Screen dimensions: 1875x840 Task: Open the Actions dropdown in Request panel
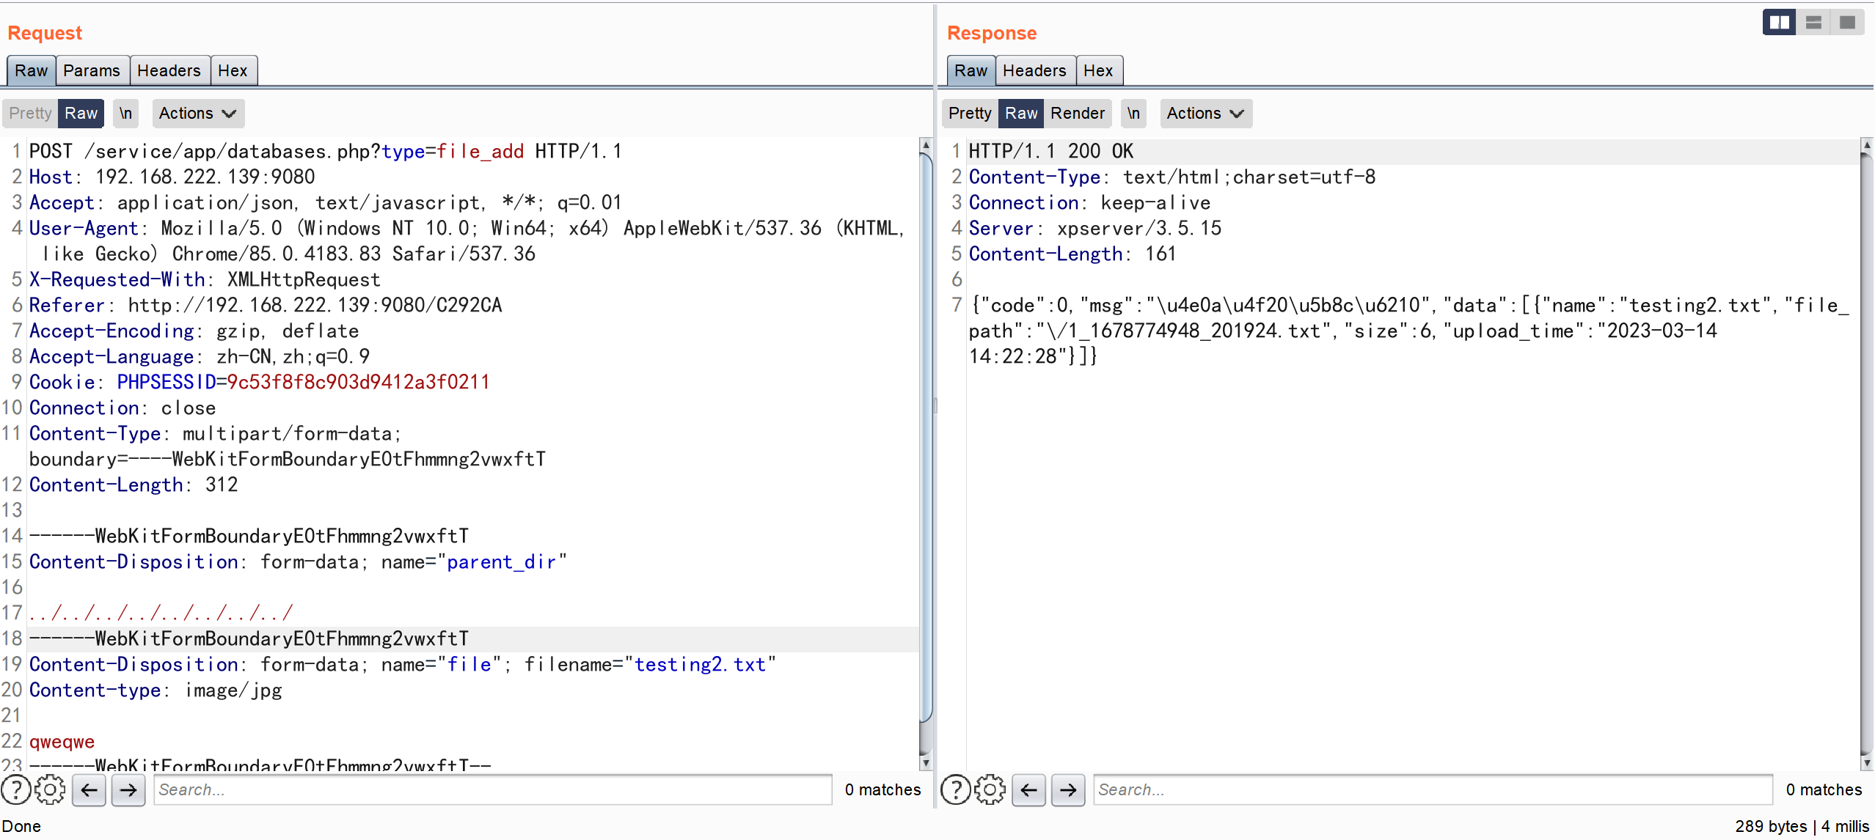195,112
